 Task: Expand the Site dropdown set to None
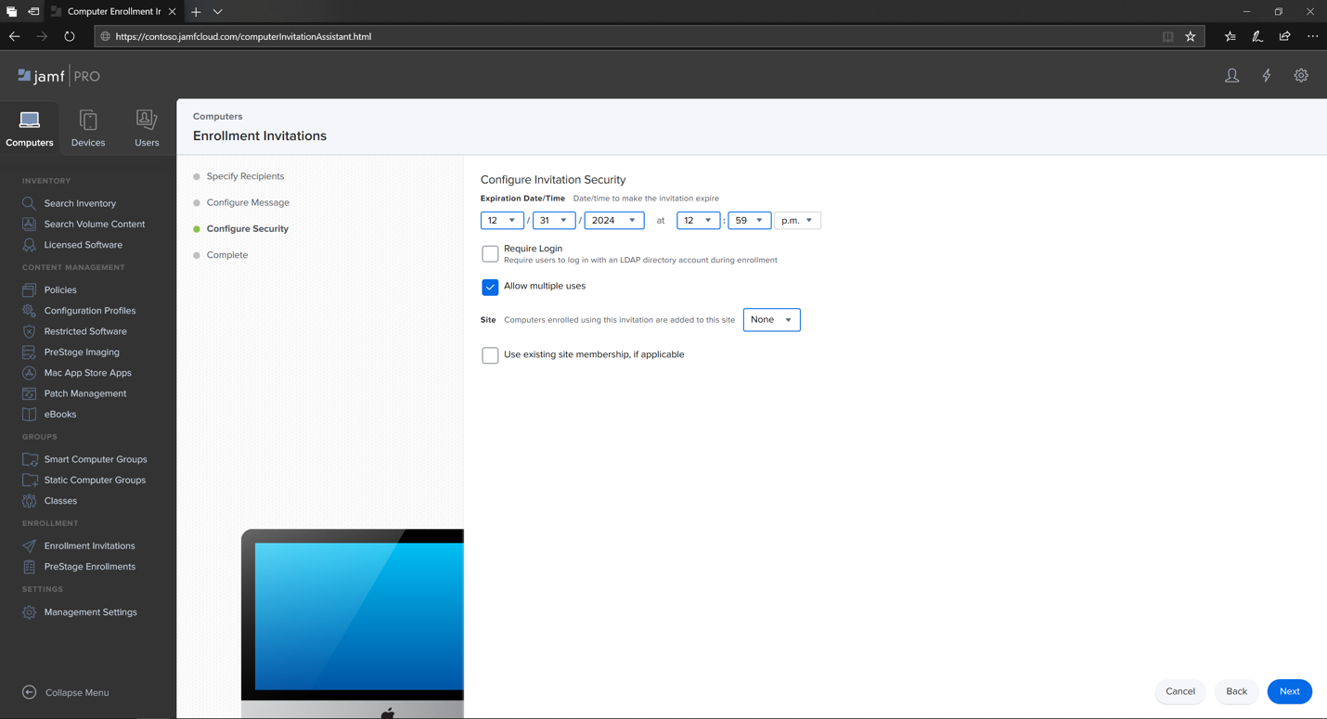[771, 320]
